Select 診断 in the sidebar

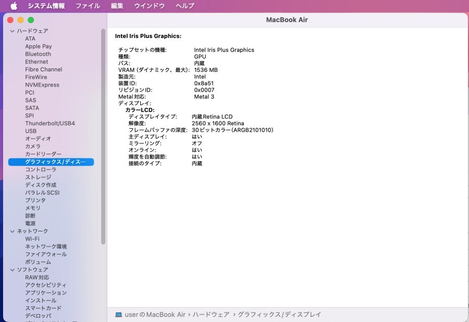[x=30, y=216]
